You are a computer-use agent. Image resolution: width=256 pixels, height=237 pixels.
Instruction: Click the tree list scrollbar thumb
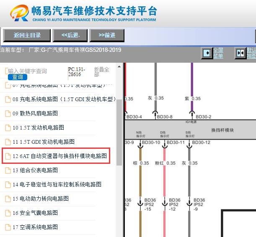click(119, 132)
